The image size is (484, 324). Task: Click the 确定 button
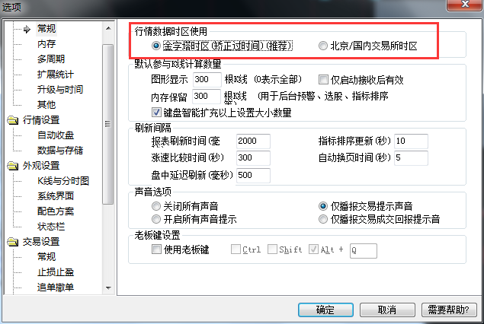click(325, 310)
